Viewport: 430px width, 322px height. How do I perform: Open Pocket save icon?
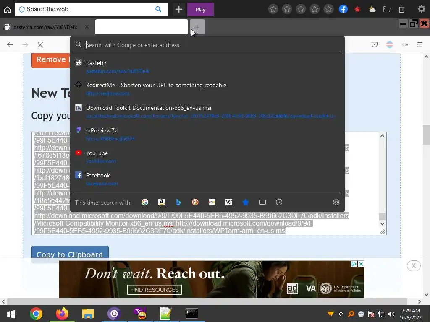375,44
